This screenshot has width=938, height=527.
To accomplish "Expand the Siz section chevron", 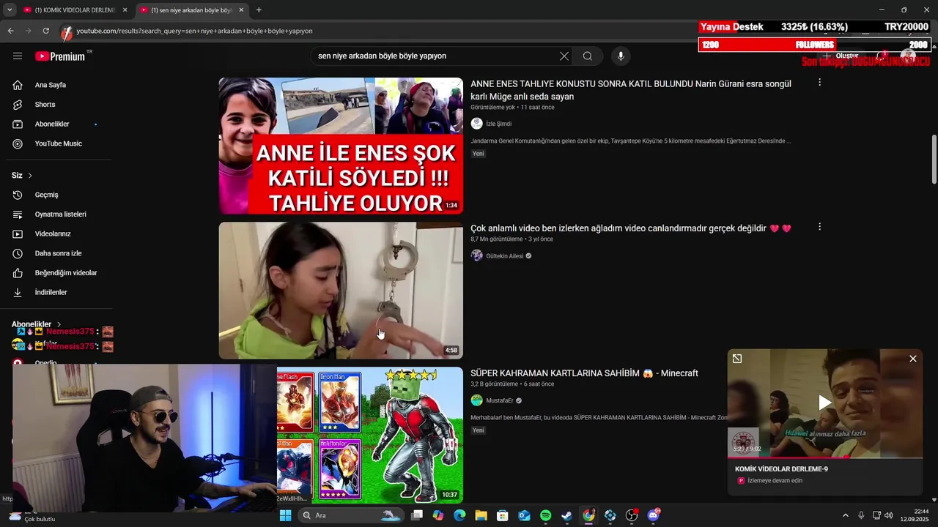I will [x=30, y=176].
